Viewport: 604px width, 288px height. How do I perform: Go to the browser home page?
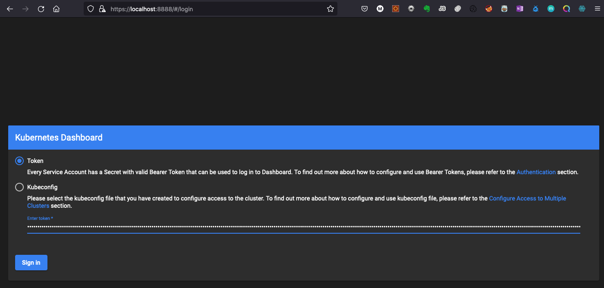point(57,9)
